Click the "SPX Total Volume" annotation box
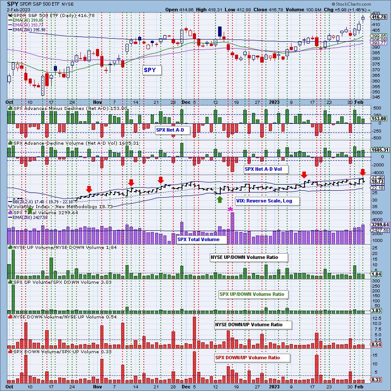The width and height of the screenshot is (391, 391). click(202, 240)
